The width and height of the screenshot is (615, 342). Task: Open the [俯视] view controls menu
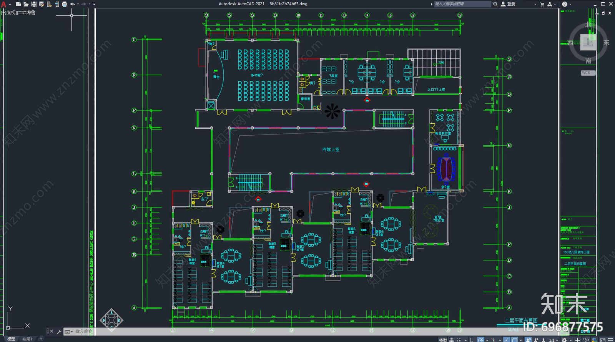[12, 13]
